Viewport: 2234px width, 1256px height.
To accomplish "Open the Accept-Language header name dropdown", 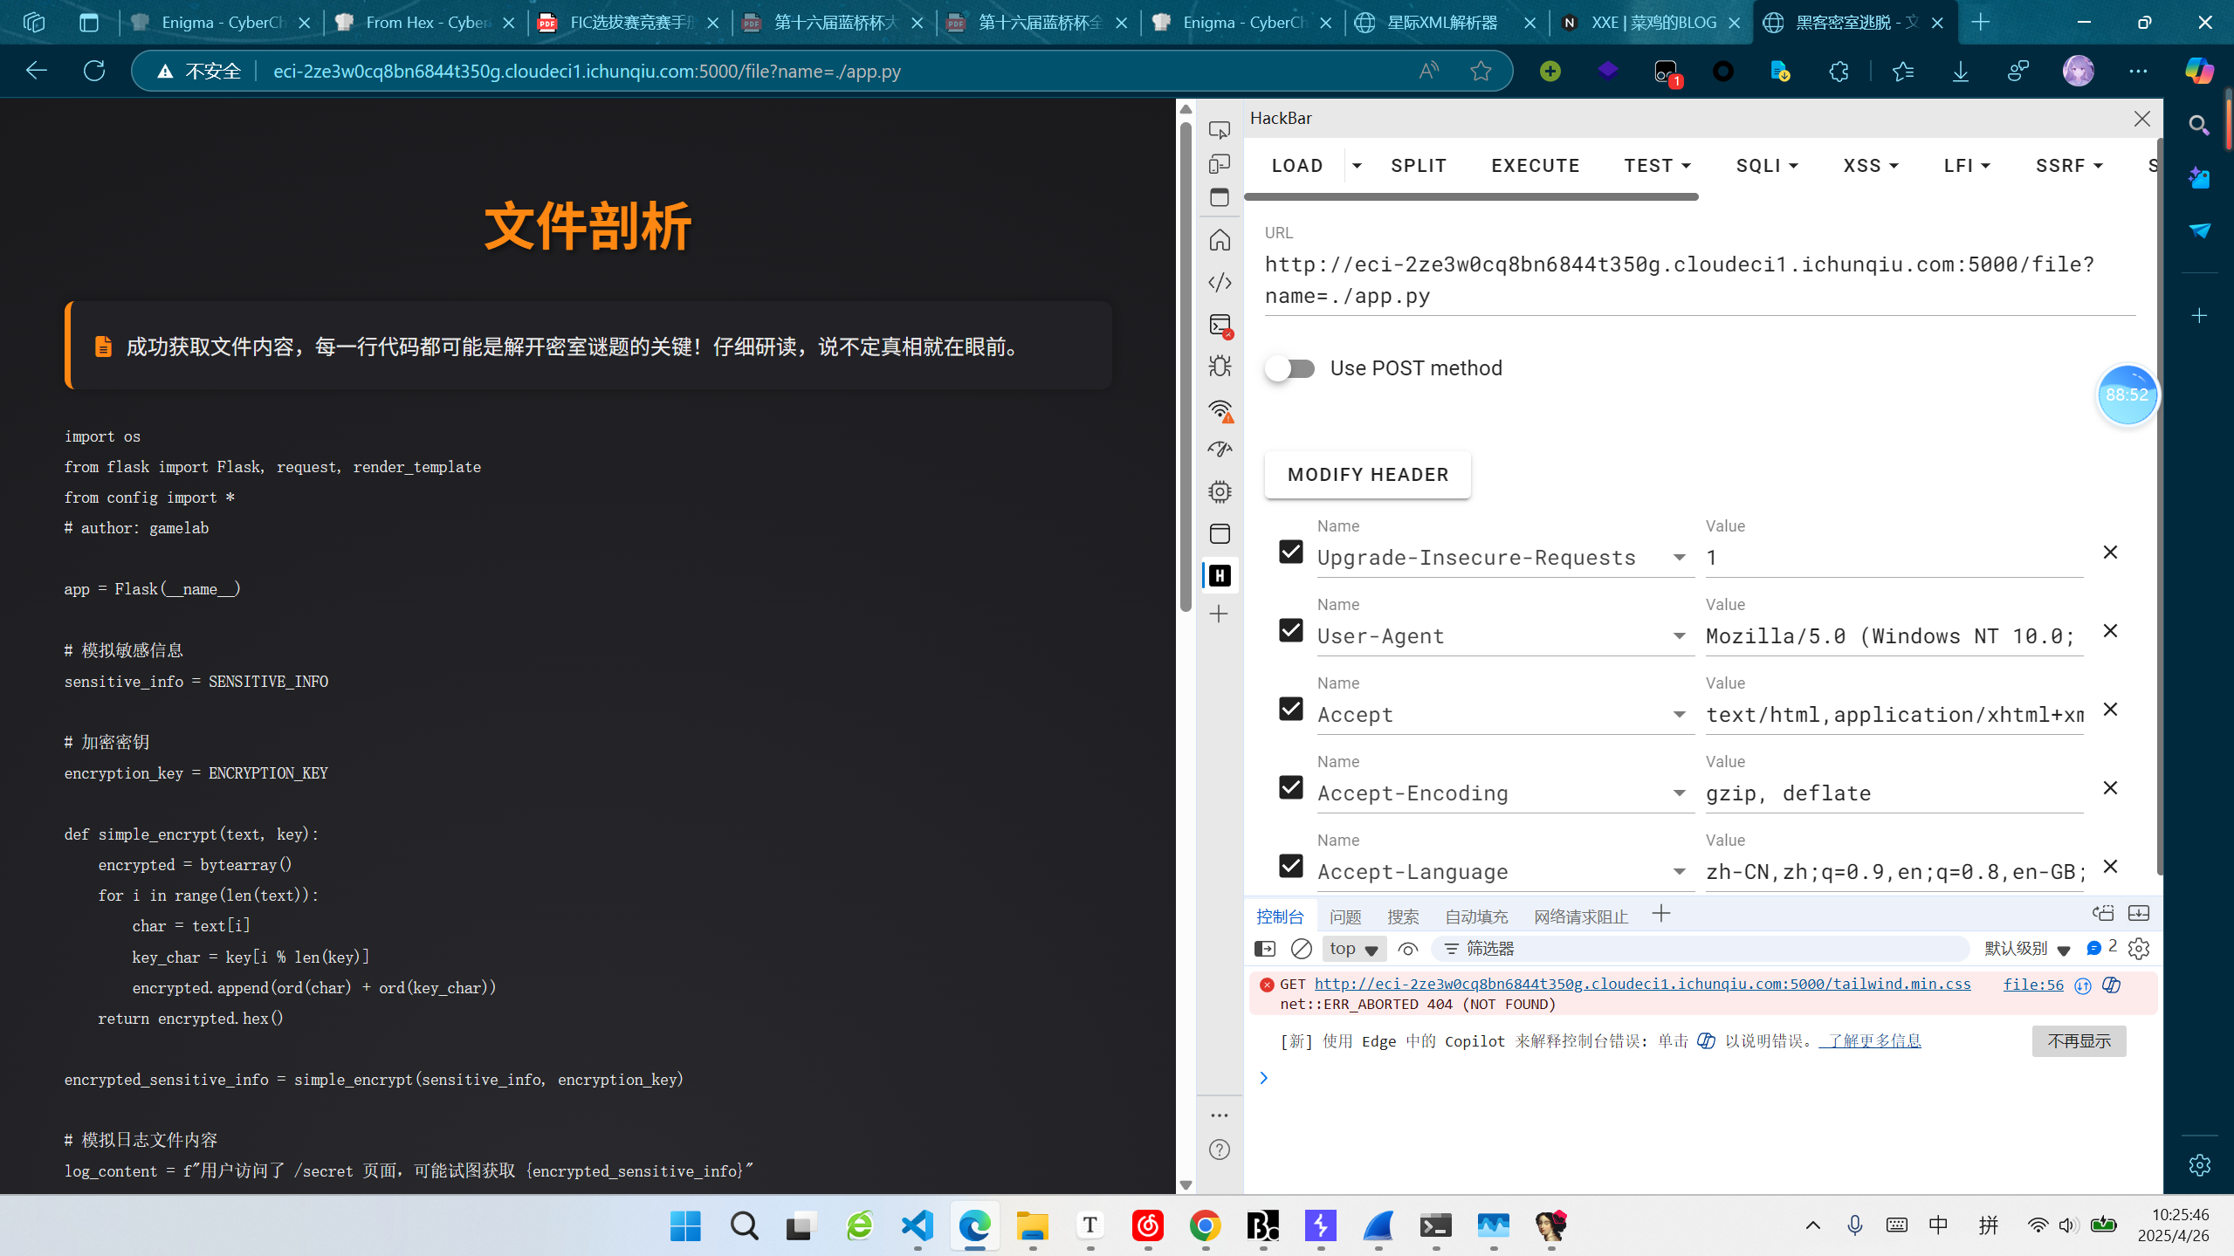I will click(x=1679, y=871).
